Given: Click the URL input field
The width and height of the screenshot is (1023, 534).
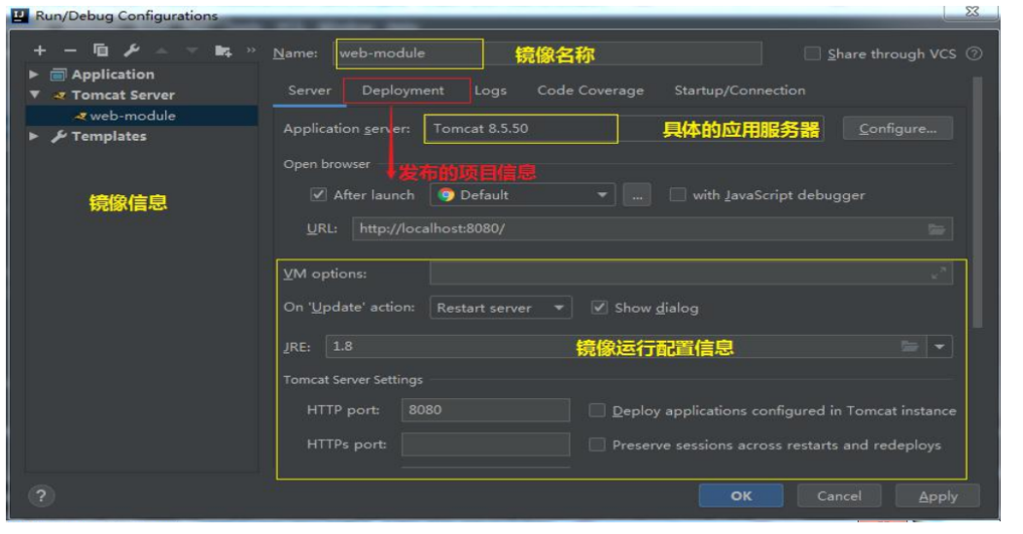Looking at the screenshot, I should [x=653, y=228].
